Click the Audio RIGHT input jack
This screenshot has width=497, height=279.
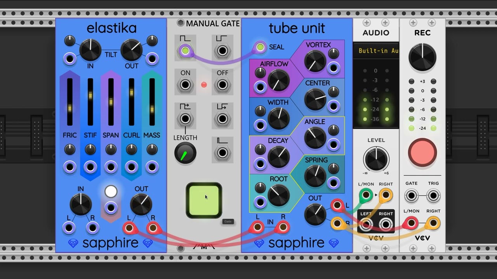[x=386, y=195]
